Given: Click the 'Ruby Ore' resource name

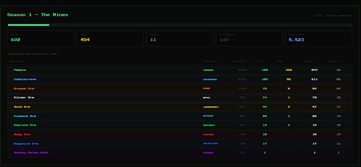Looking at the screenshot, I should coord(22,134).
